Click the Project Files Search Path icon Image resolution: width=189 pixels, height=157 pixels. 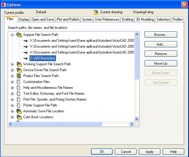point(19,76)
